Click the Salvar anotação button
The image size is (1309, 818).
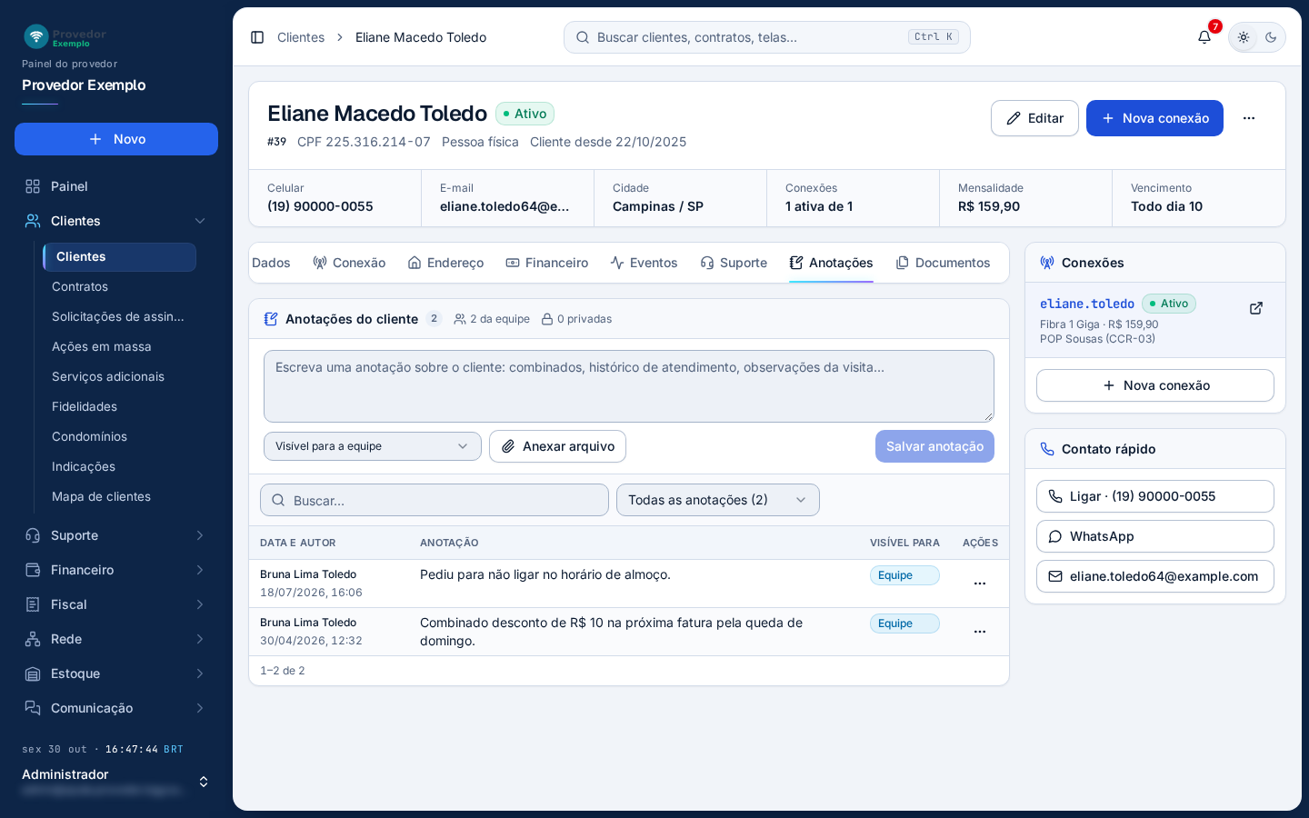click(934, 446)
